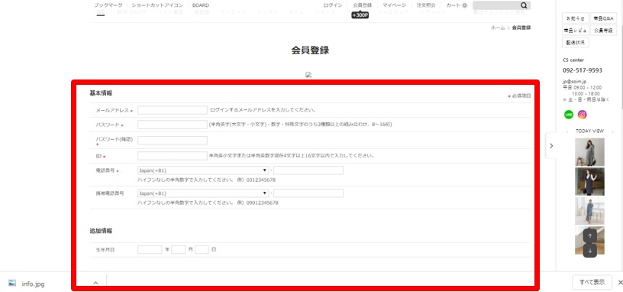623x292 pixels.
Task: Collapse the right sidebar with the chevron
Action: [x=551, y=145]
